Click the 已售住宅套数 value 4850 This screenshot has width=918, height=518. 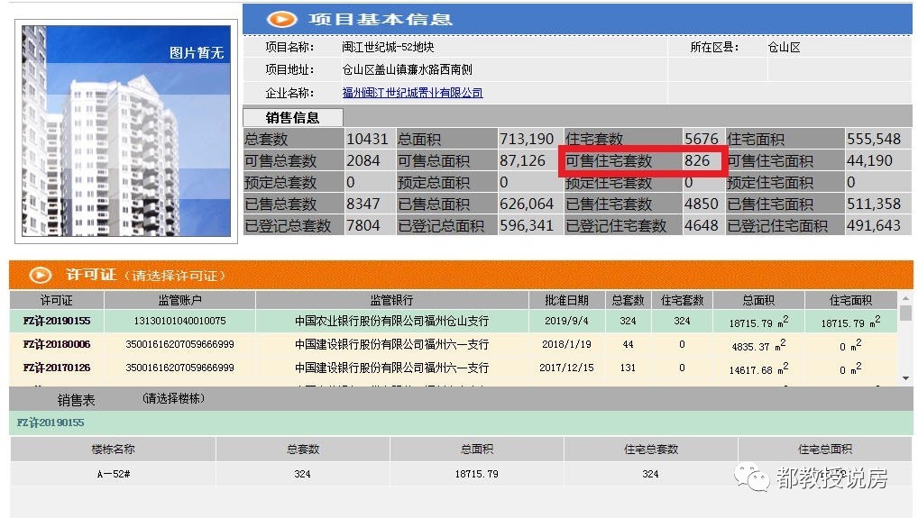702,204
